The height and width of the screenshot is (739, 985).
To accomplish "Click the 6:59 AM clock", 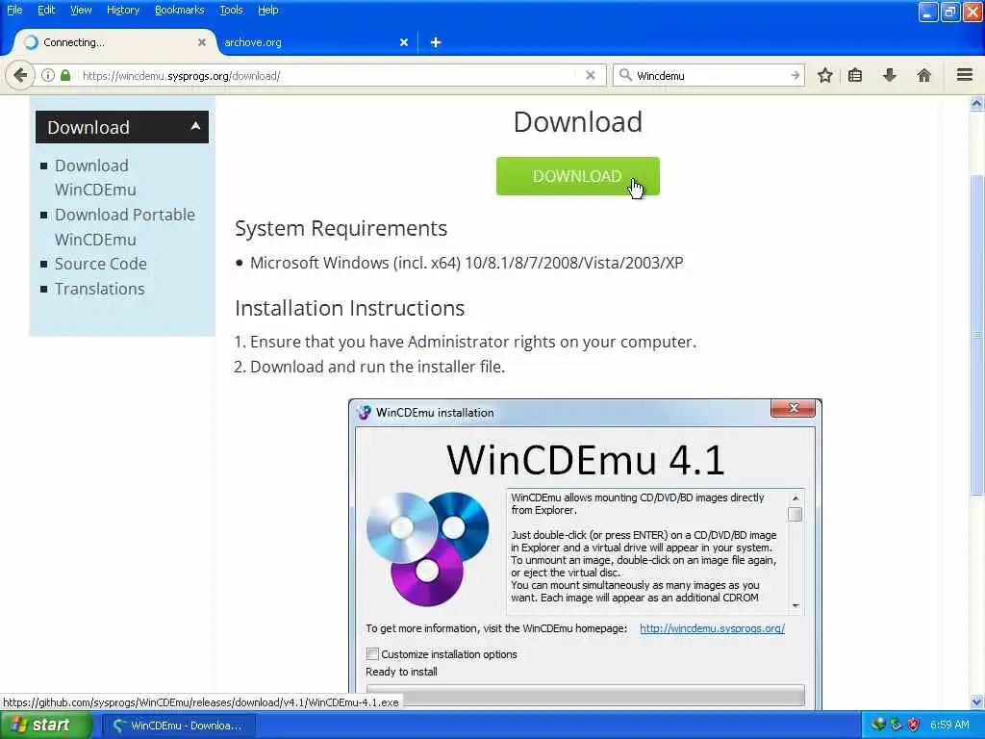I will pyautogui.click(x=949, y=725).
